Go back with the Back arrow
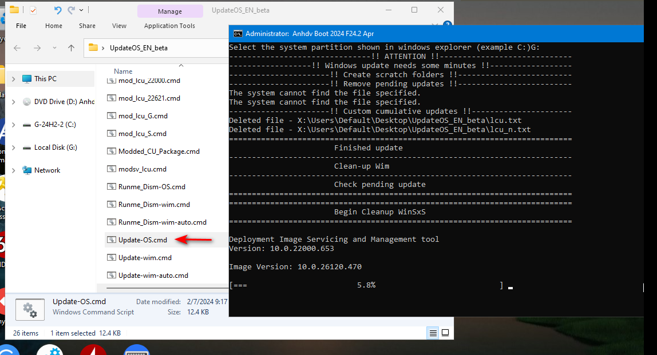 (17, 48)
